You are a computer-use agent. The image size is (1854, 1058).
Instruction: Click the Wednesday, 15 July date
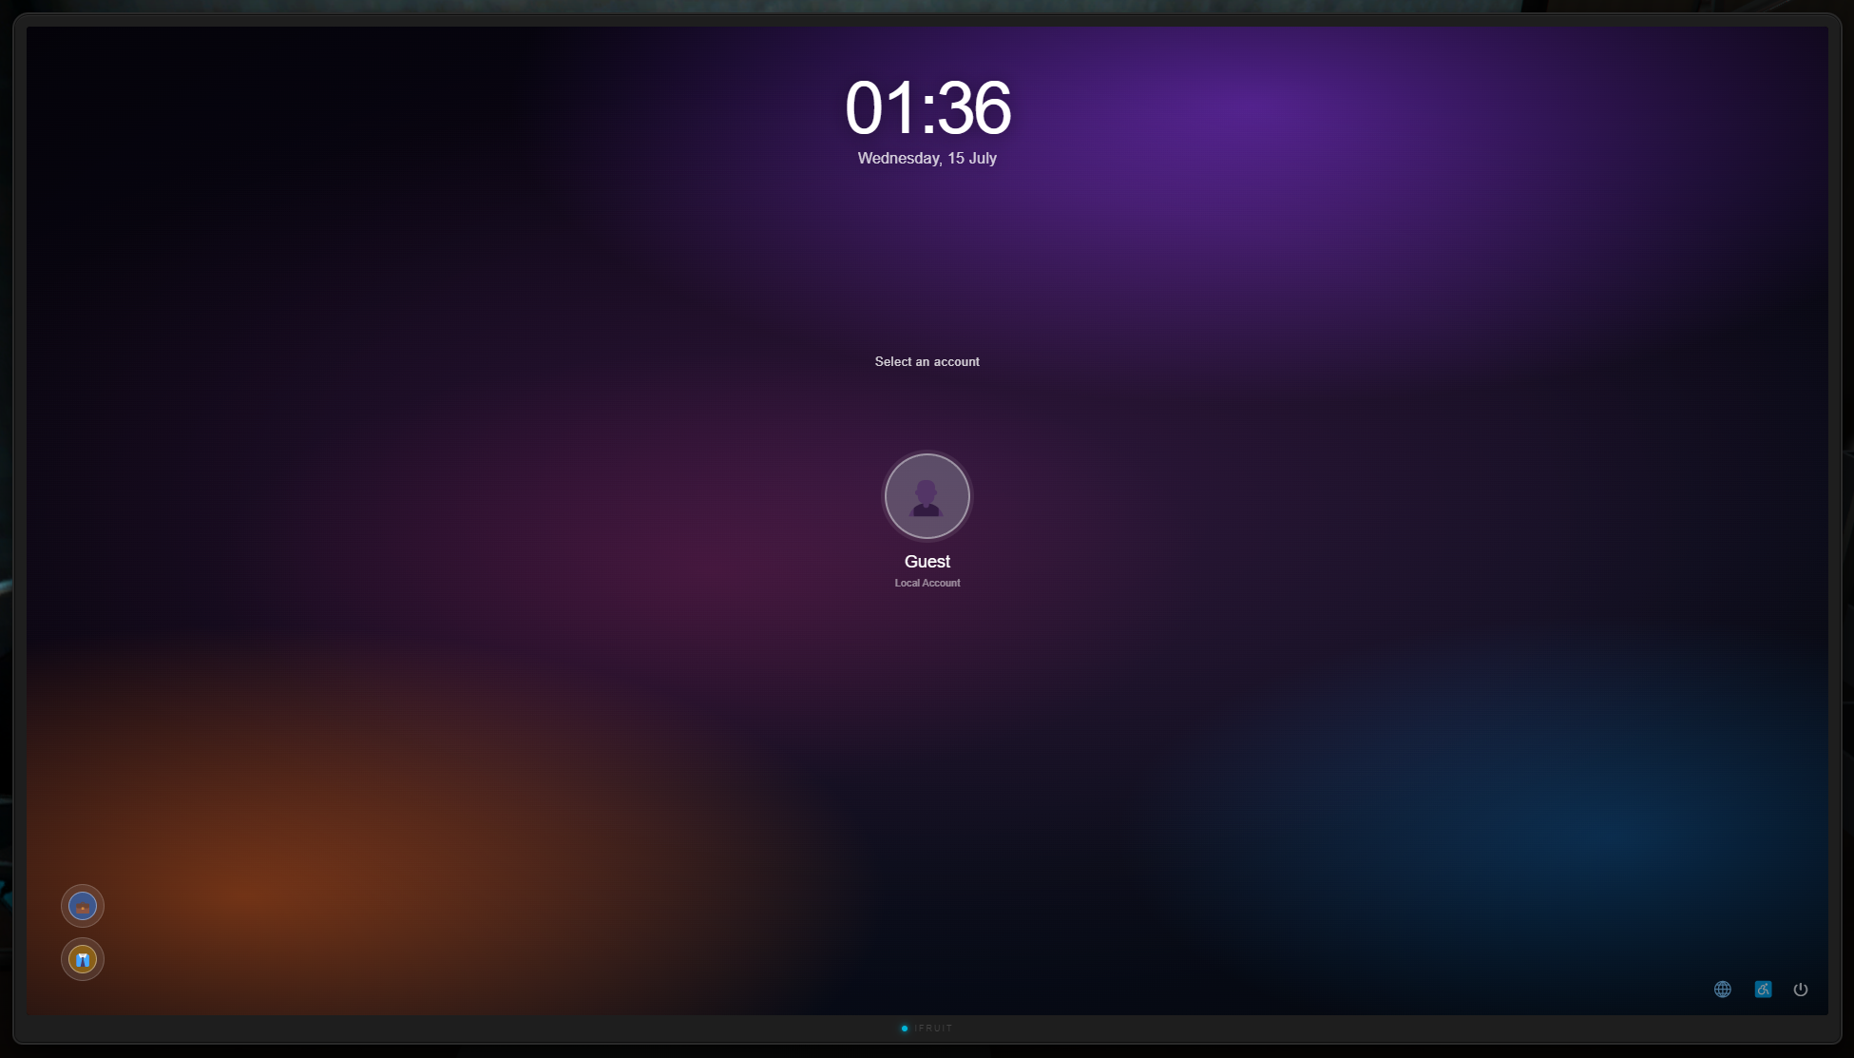(927, 158)
